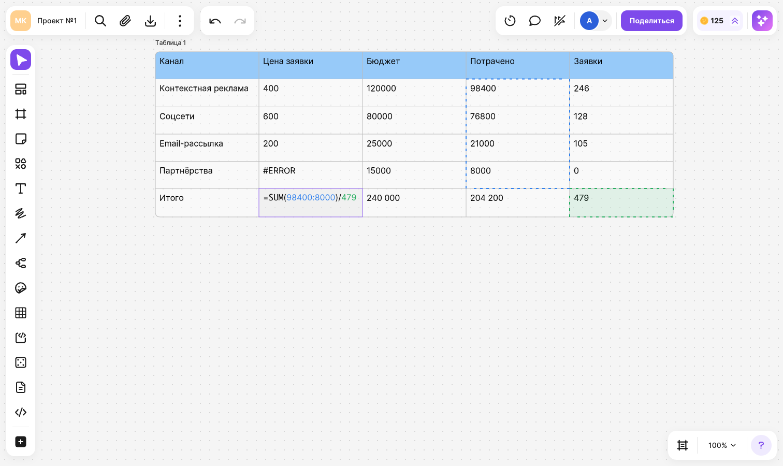Toggle the hide cursors icon
This screenshot has height=466, width=783.
point(560,21)
